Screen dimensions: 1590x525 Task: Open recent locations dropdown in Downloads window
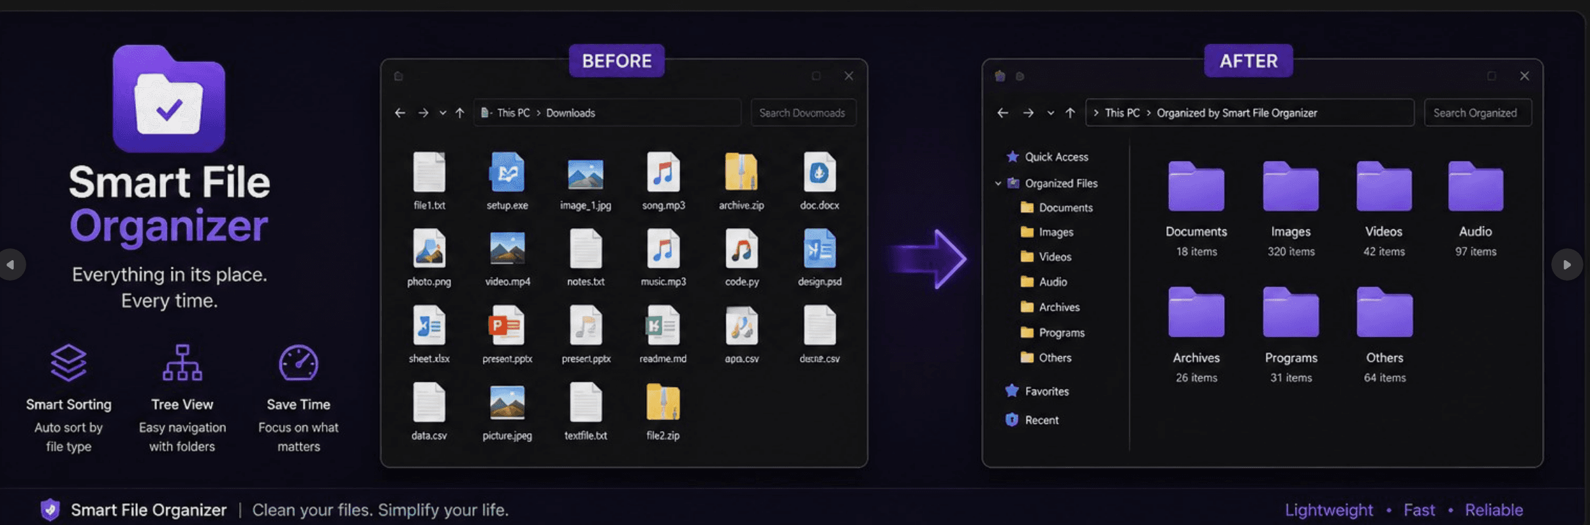pos(443,113)
